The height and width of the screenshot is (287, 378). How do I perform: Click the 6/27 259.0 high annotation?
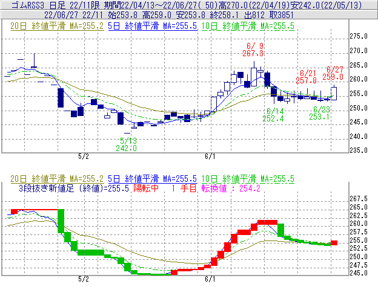[333, 73]
